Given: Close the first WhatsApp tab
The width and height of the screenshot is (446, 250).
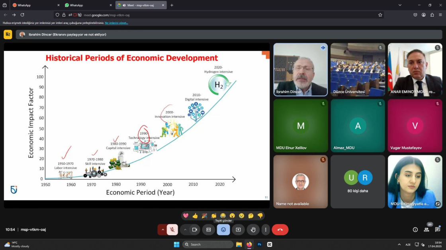Looking at the screenshot, I should pyautogui.click(x=58, y=5).
